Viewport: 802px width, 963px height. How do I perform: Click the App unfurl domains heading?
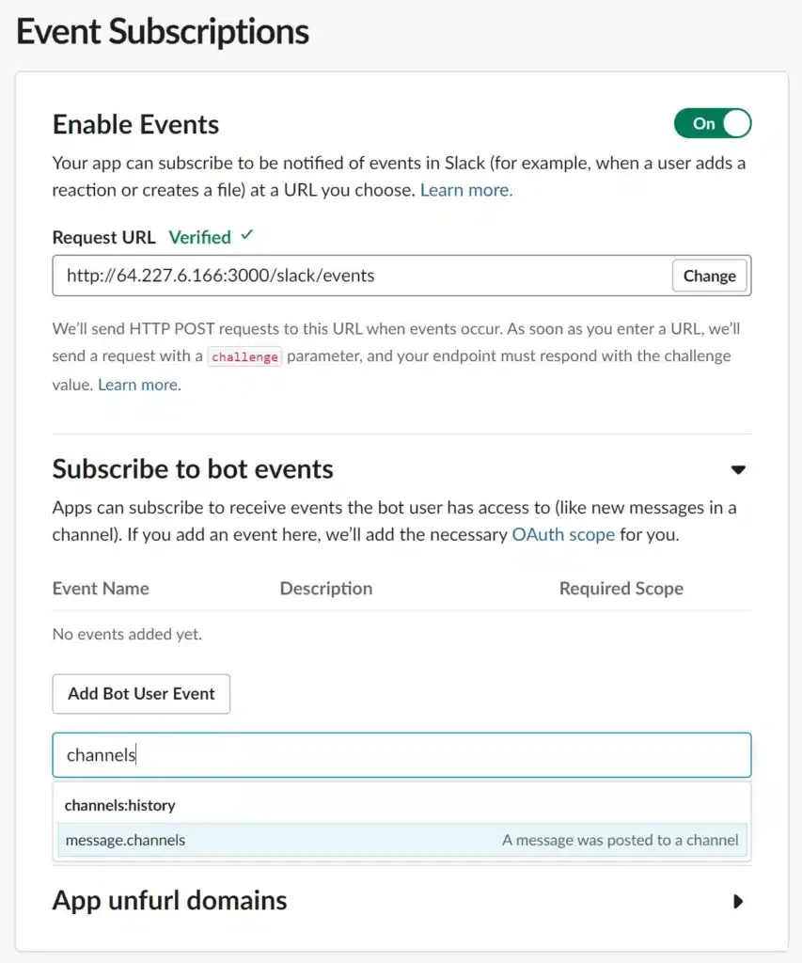tap(169, 900)
